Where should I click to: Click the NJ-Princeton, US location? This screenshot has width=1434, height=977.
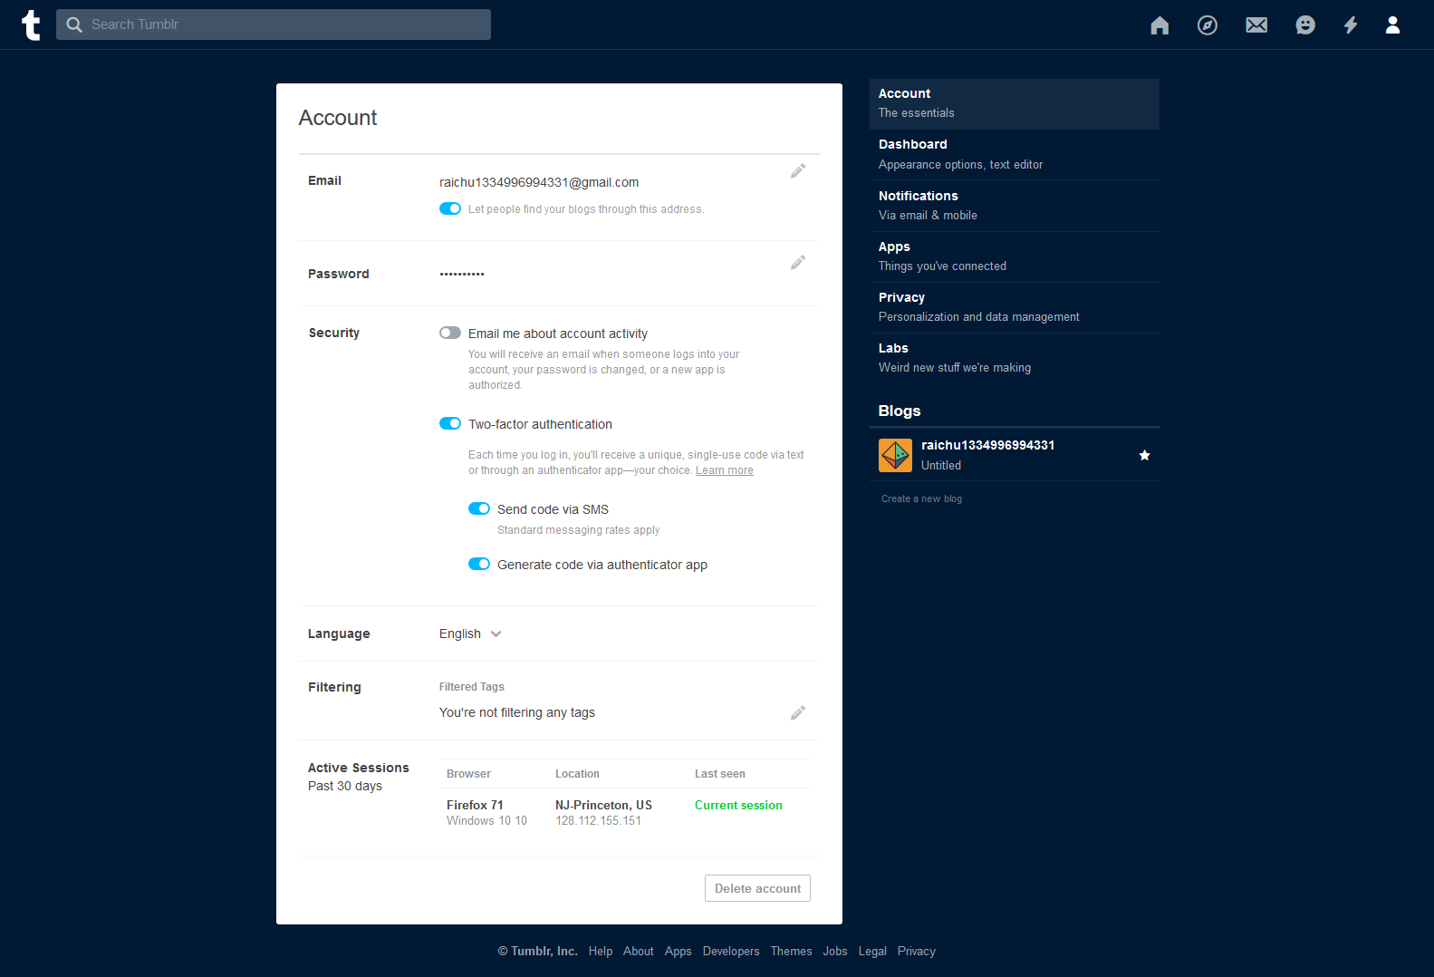(603, 805)
